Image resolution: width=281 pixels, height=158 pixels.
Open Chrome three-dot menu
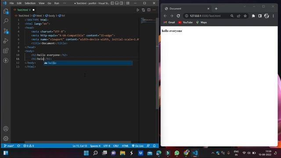tap(273, 16)
